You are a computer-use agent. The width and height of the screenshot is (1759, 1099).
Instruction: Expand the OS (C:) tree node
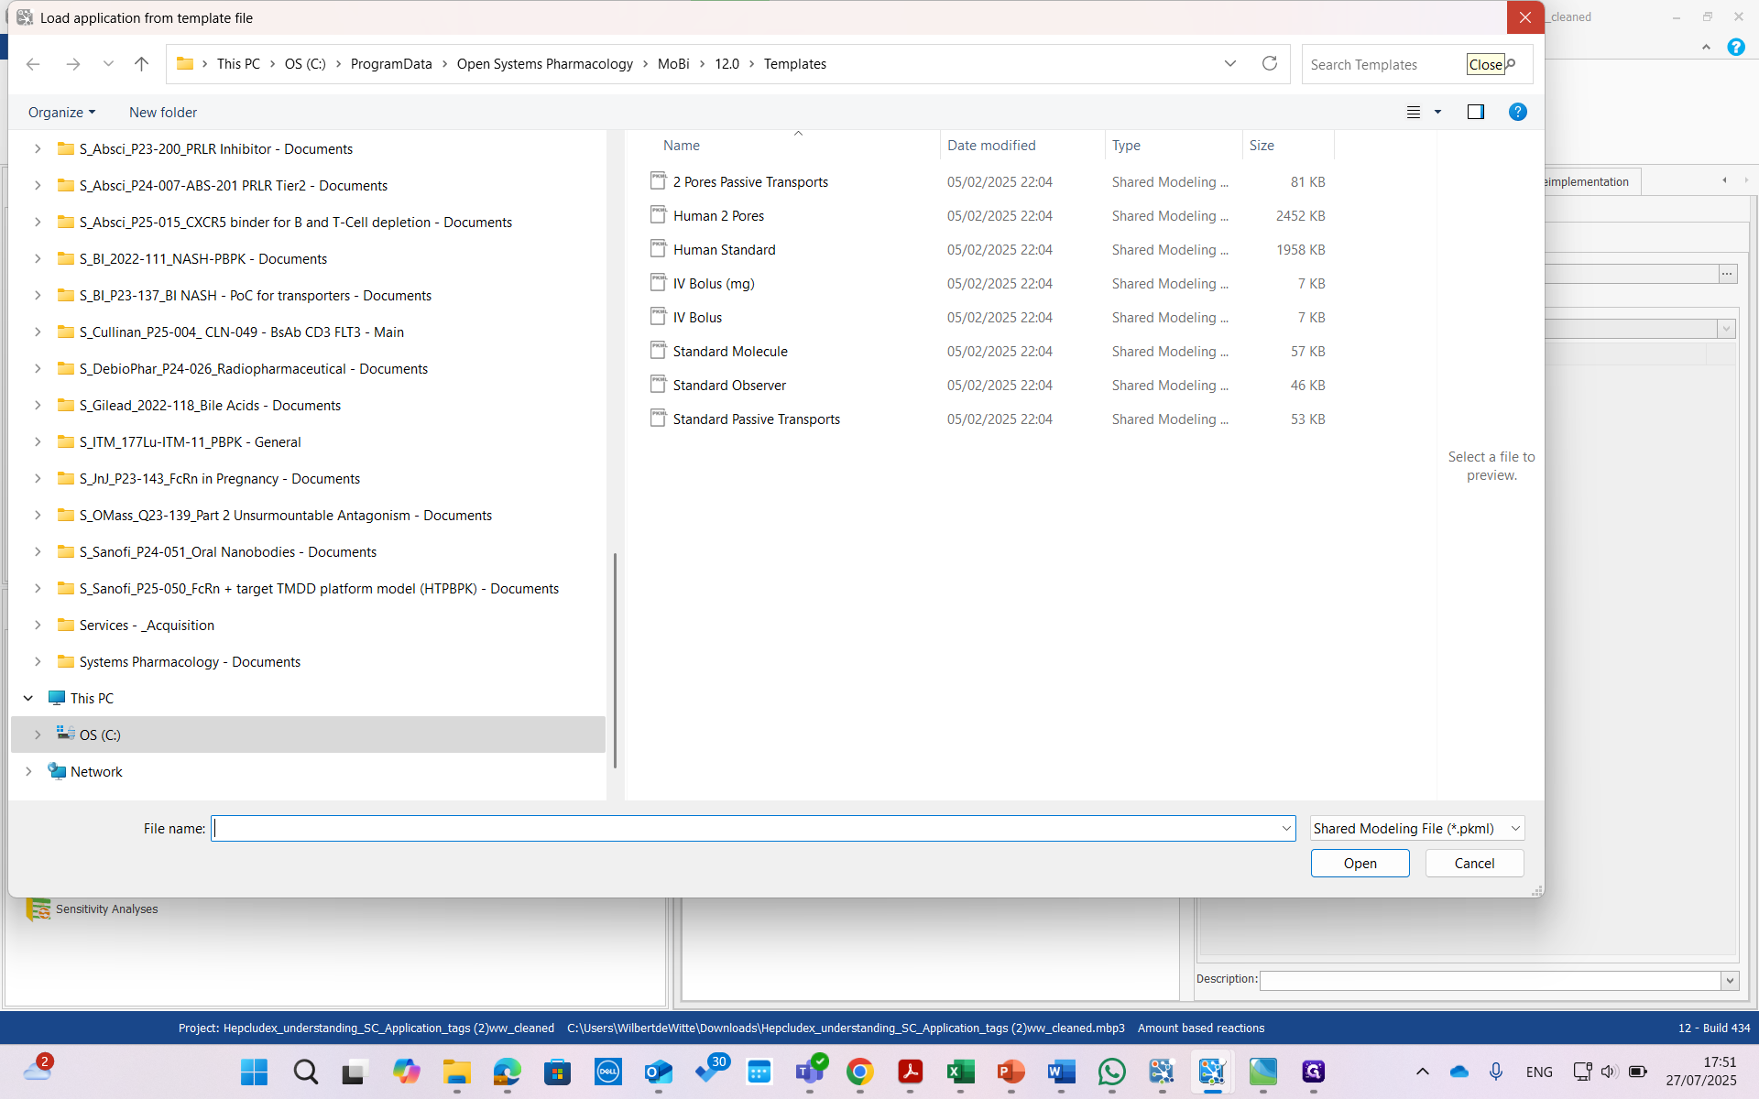(x=38, y=734)
